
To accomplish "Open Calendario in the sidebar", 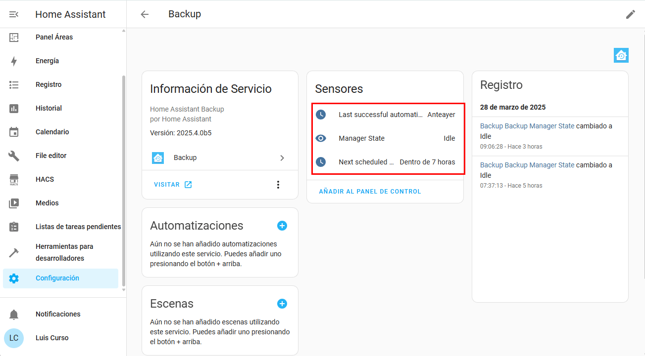I will (60, 132).
